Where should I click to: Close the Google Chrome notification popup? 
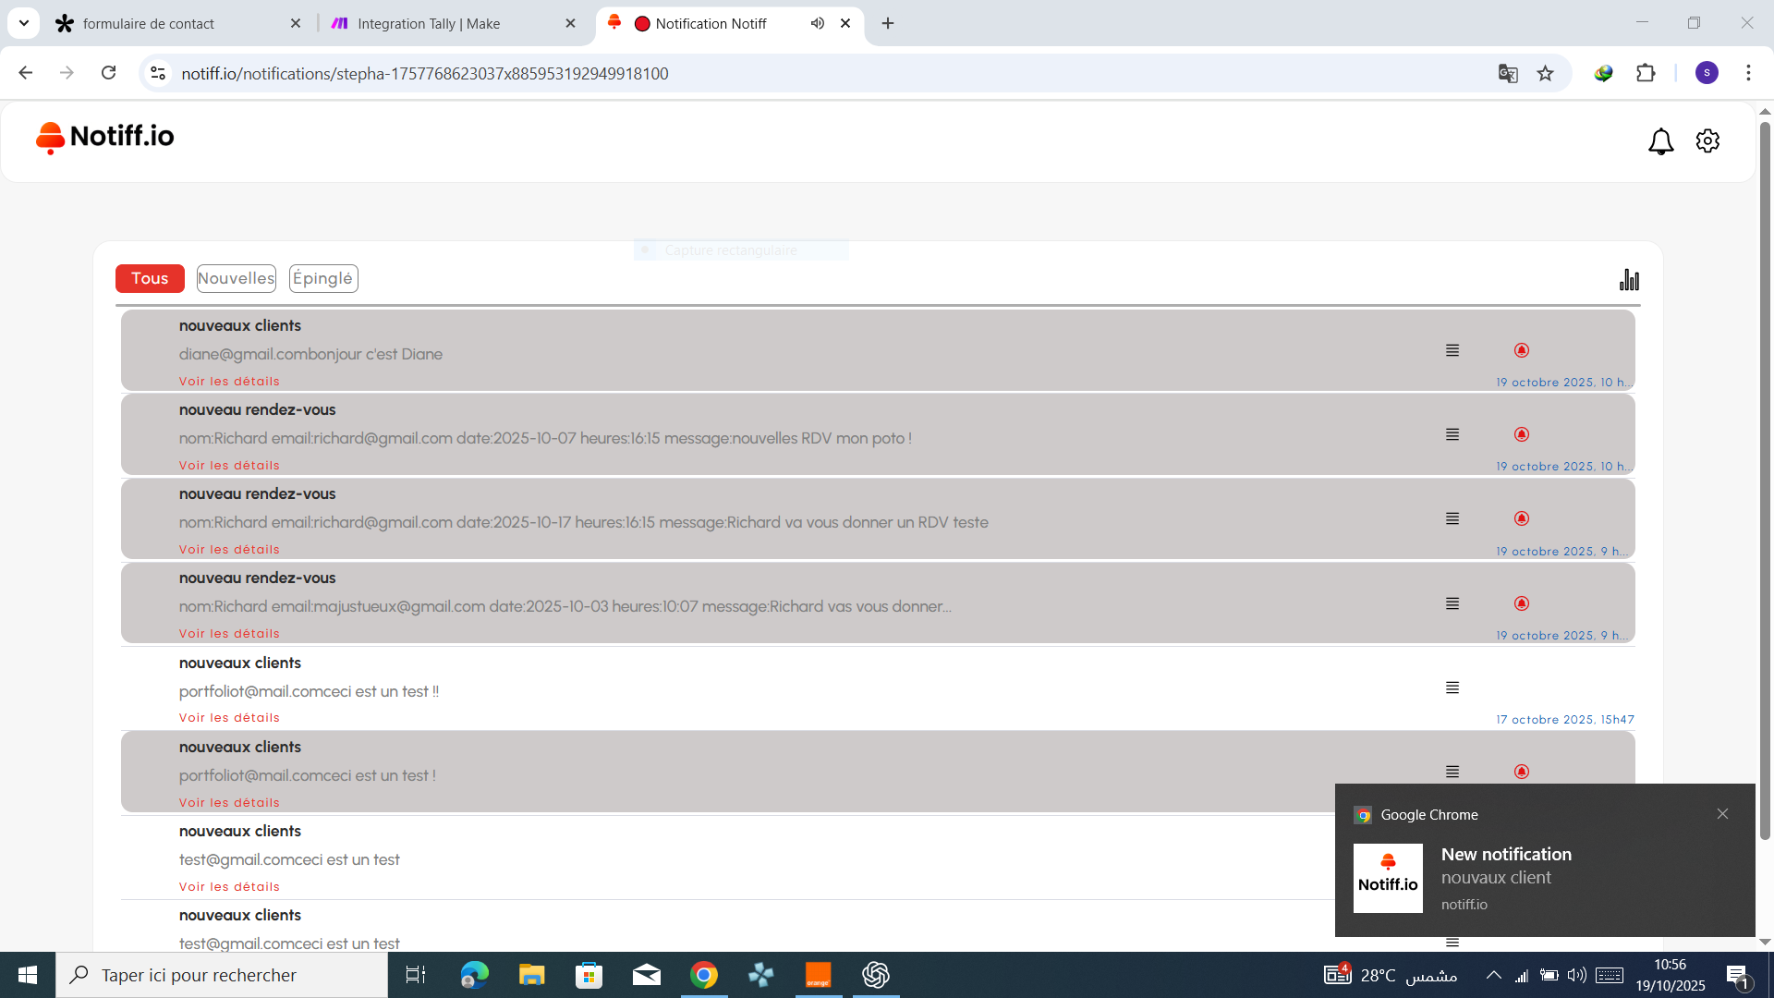click(x=1722, y=814)
